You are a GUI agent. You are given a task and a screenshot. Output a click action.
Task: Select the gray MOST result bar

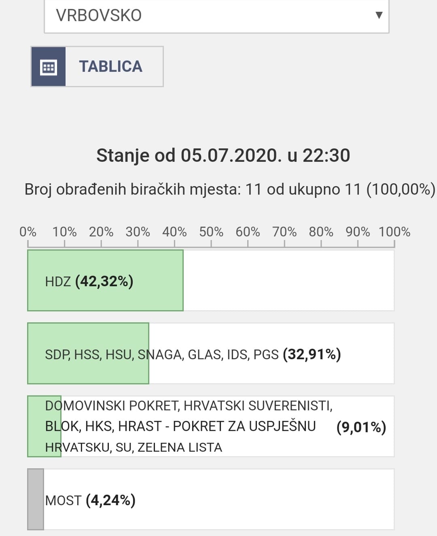36,500
